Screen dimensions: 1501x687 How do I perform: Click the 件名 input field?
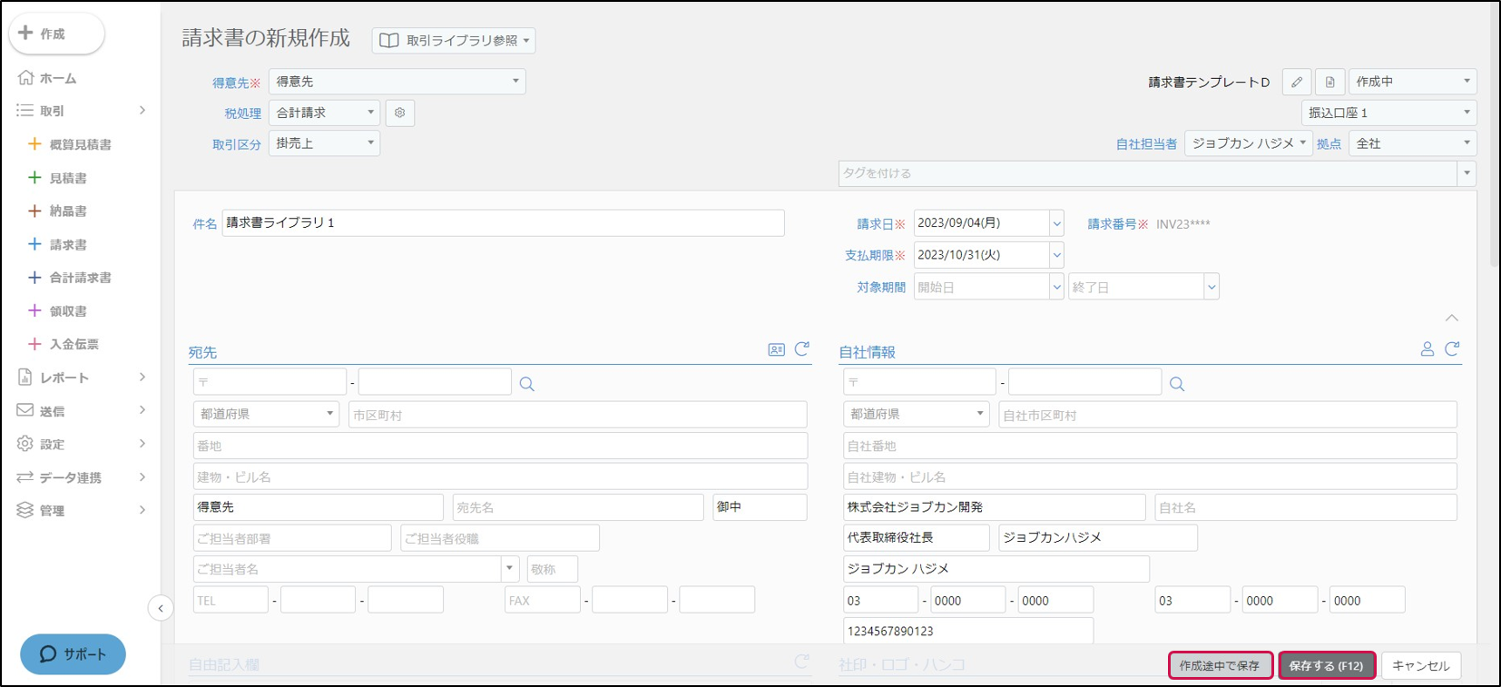[x=503, y=223]
